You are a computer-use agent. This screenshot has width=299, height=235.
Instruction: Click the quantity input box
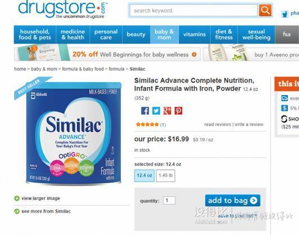[169, 201]
